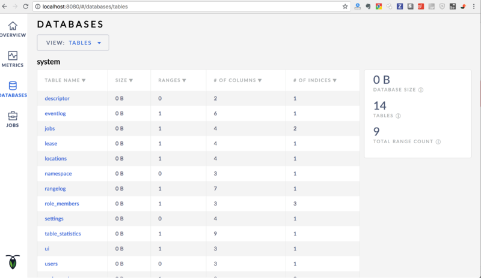
Task: Select the Databases icon in sidebar
Action: point(13,86)
